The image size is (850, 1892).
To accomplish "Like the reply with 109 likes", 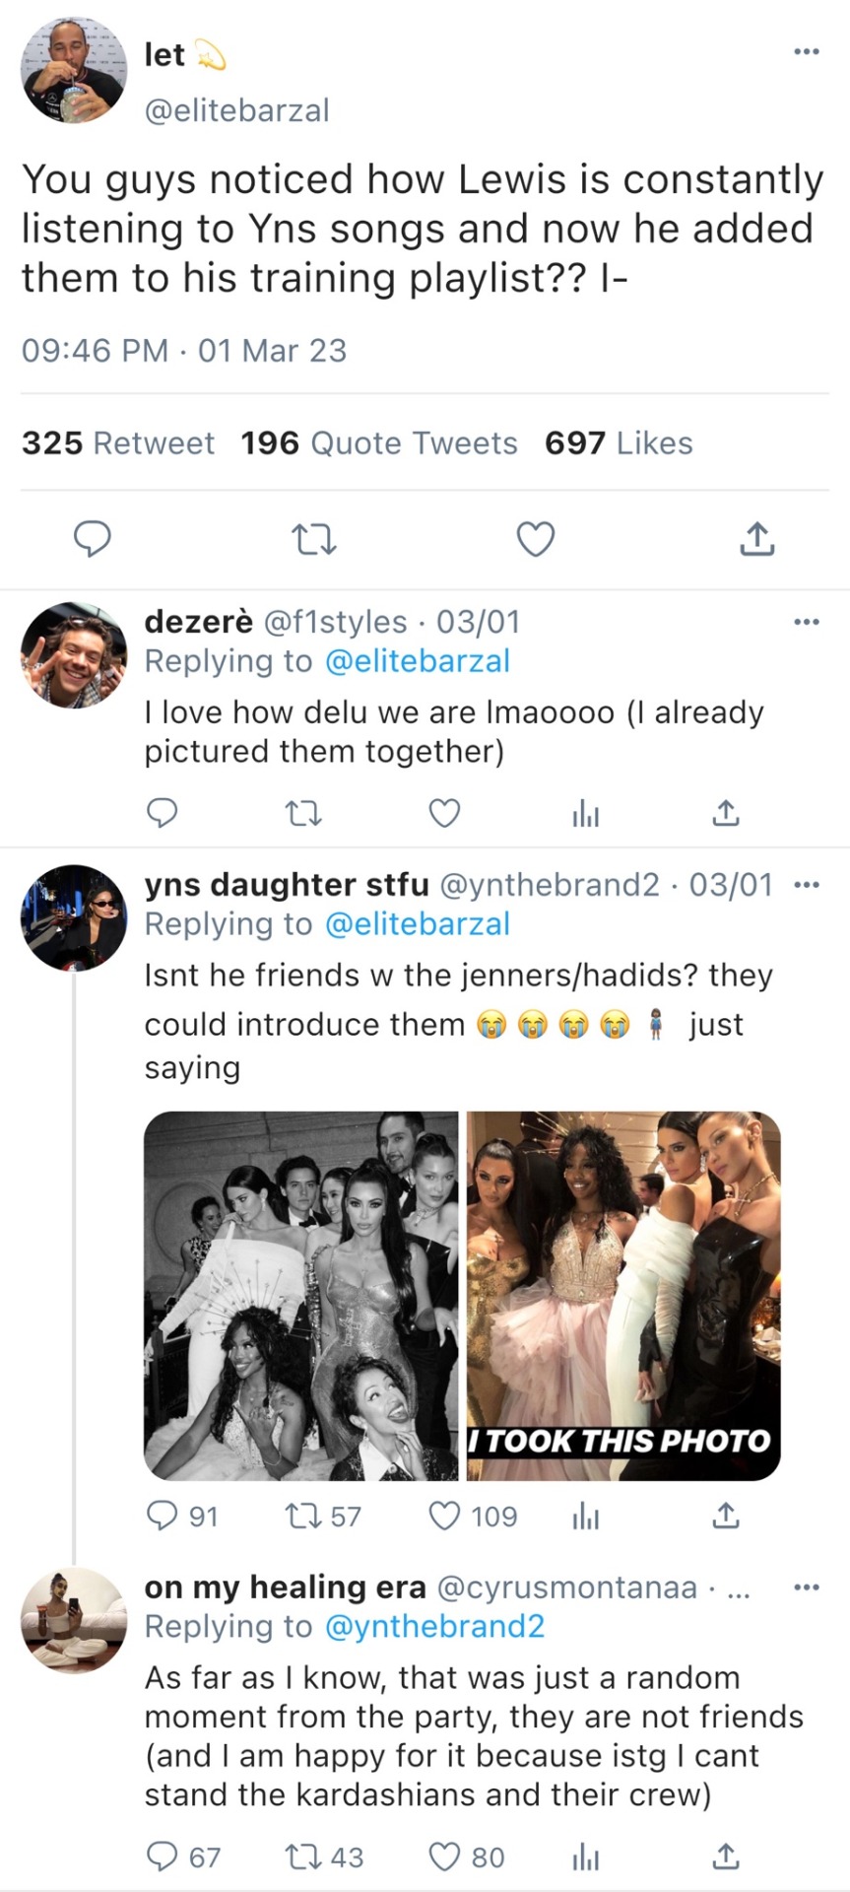I will pos(444,1516).
